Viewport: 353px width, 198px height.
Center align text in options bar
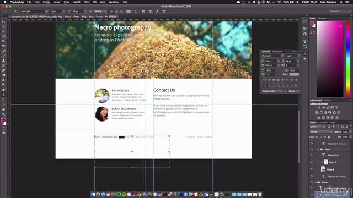coord(116,11)
